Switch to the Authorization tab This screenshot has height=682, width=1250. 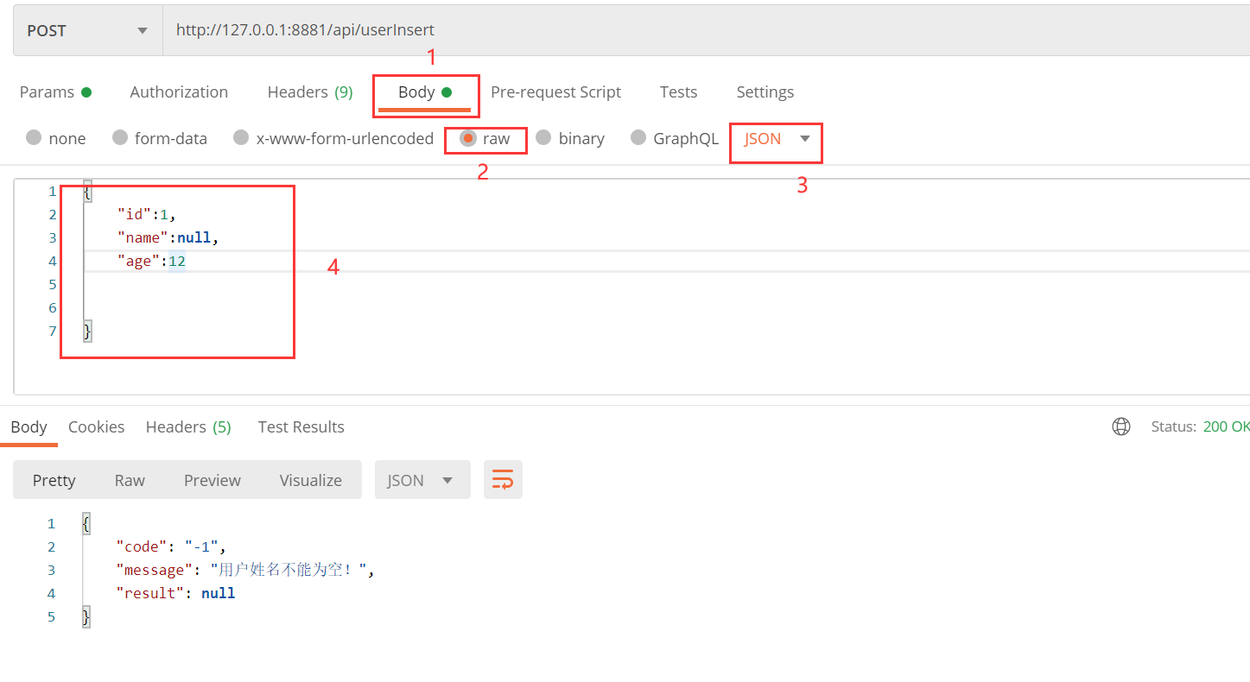pos(179,92)
